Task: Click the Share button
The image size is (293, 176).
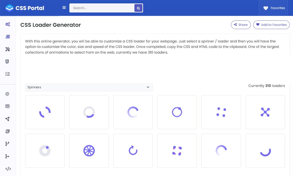Action: (x=241, y=25)
